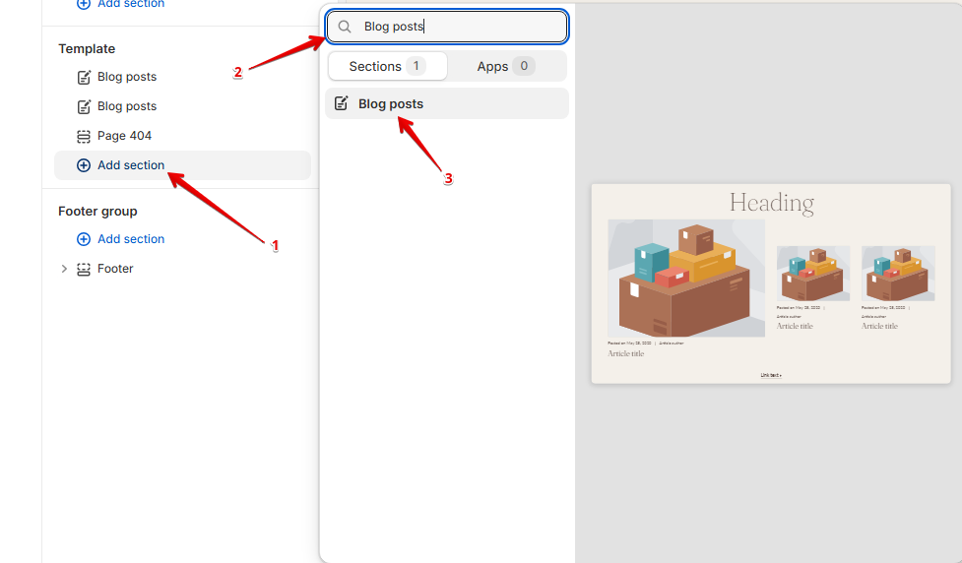The image size is (962, 563).
Task: Click the Article title below the large image
Action: coord(626,353)
